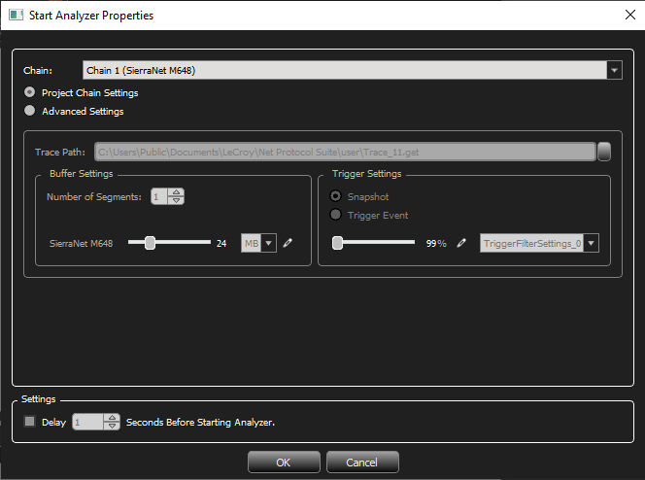The width and height of the screenshot is (645, 480).
Task: Click the buffer size pencil edit icon
Action: point(288,243)
